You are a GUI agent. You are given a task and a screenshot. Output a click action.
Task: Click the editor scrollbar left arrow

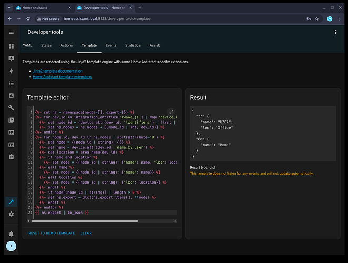click(x=29, y=221)
